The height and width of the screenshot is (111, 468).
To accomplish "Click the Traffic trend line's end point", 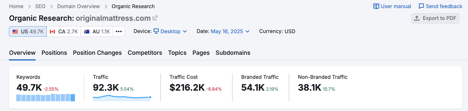I will coord(150,97).
